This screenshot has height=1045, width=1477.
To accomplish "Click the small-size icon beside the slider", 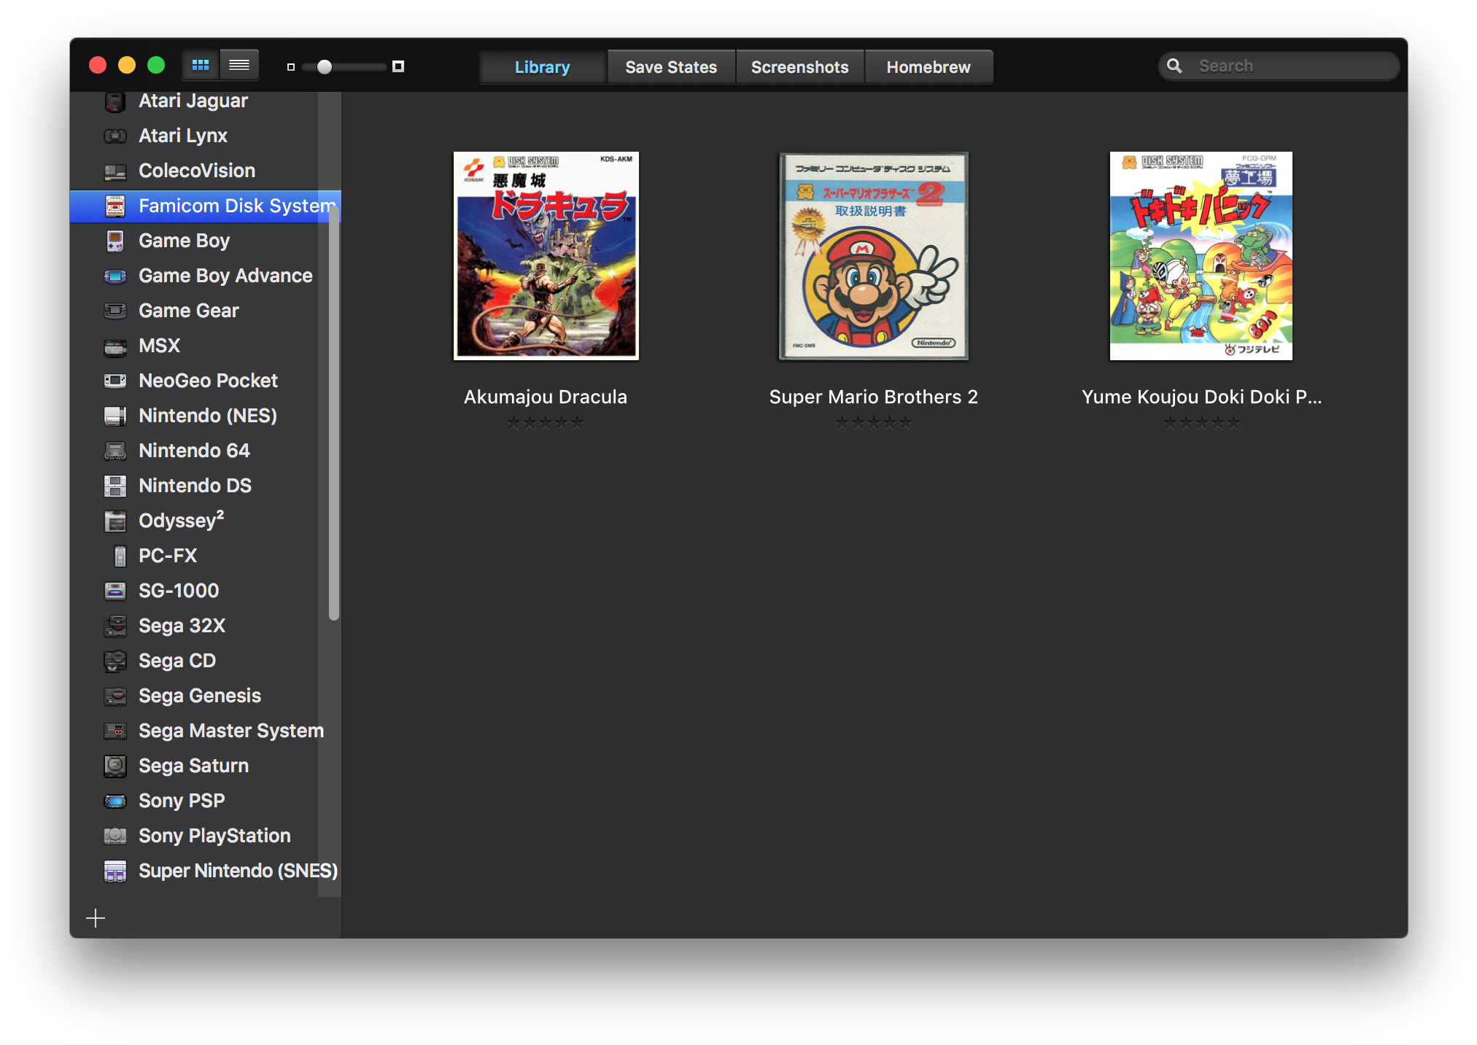I will (x=291, y=67).
